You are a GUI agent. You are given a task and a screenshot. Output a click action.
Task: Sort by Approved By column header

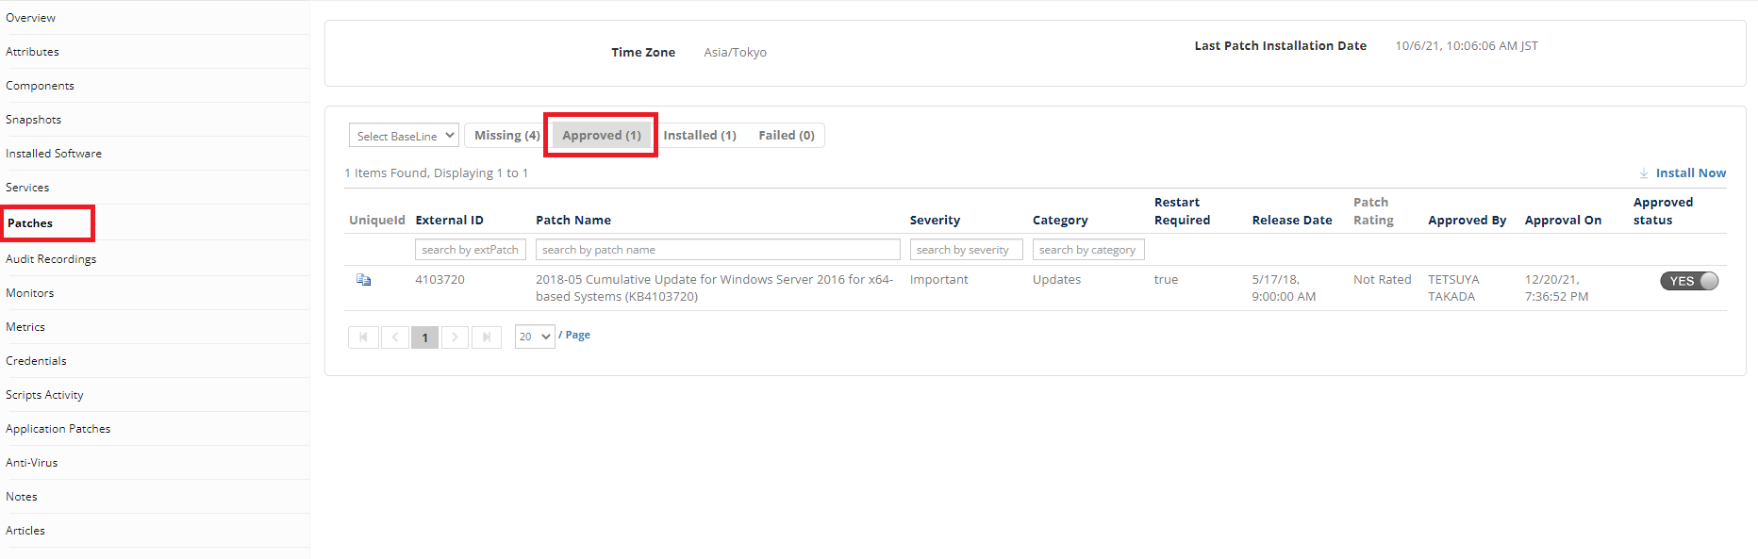click(1467, 221)
